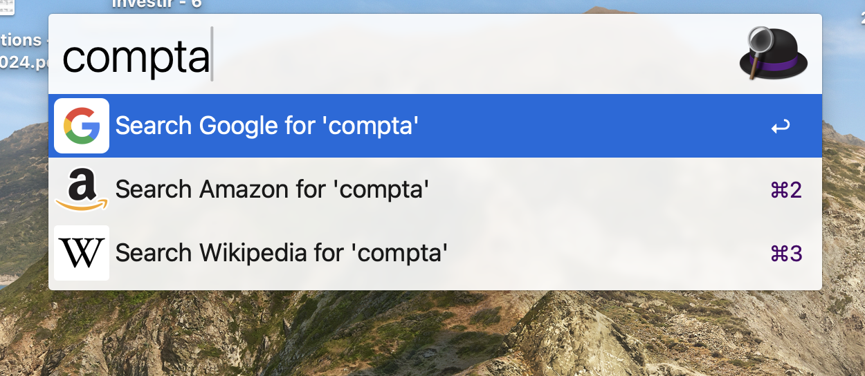Image resolution: width=865 pixels, height=376 pixels.
Task: Click the ⌘2 shortcut hint
Action: pyautogui.click(x=786, y=190)
